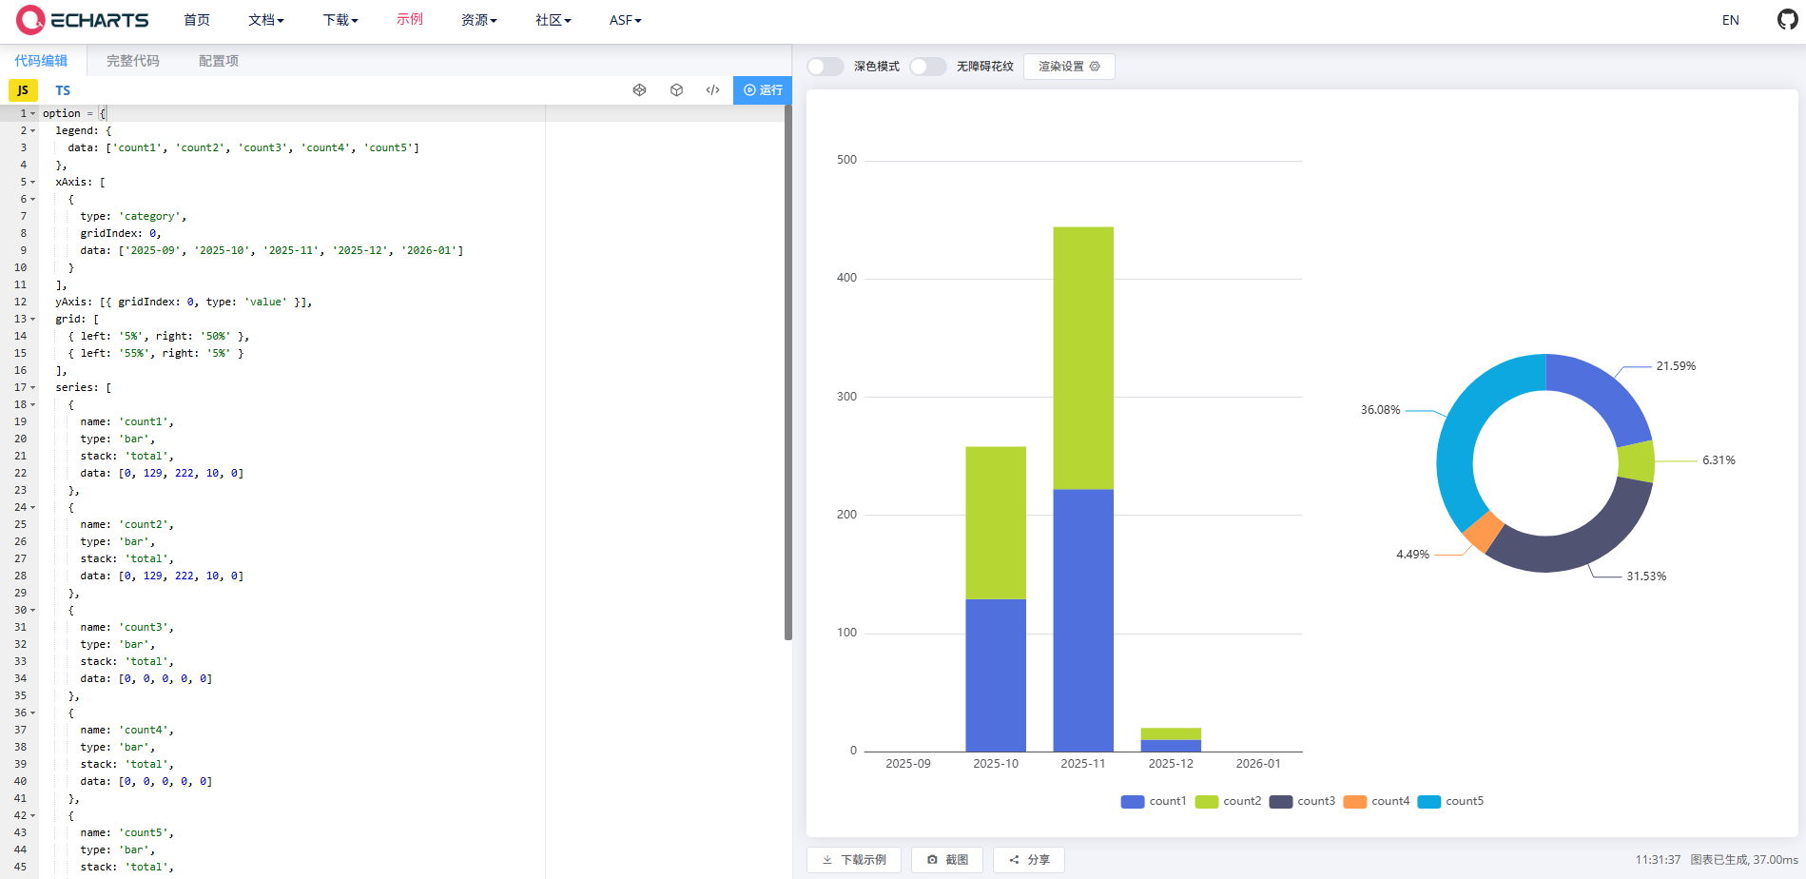Open the code in CodePen icon
The width and height of the screenshot is (1806, 879).
click(639, 90)
